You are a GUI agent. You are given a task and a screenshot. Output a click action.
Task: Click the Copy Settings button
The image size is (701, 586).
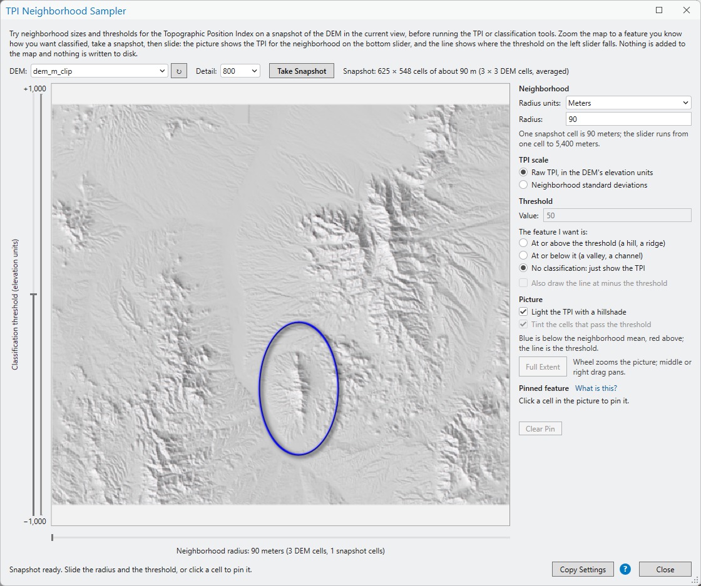click(583, 570)
